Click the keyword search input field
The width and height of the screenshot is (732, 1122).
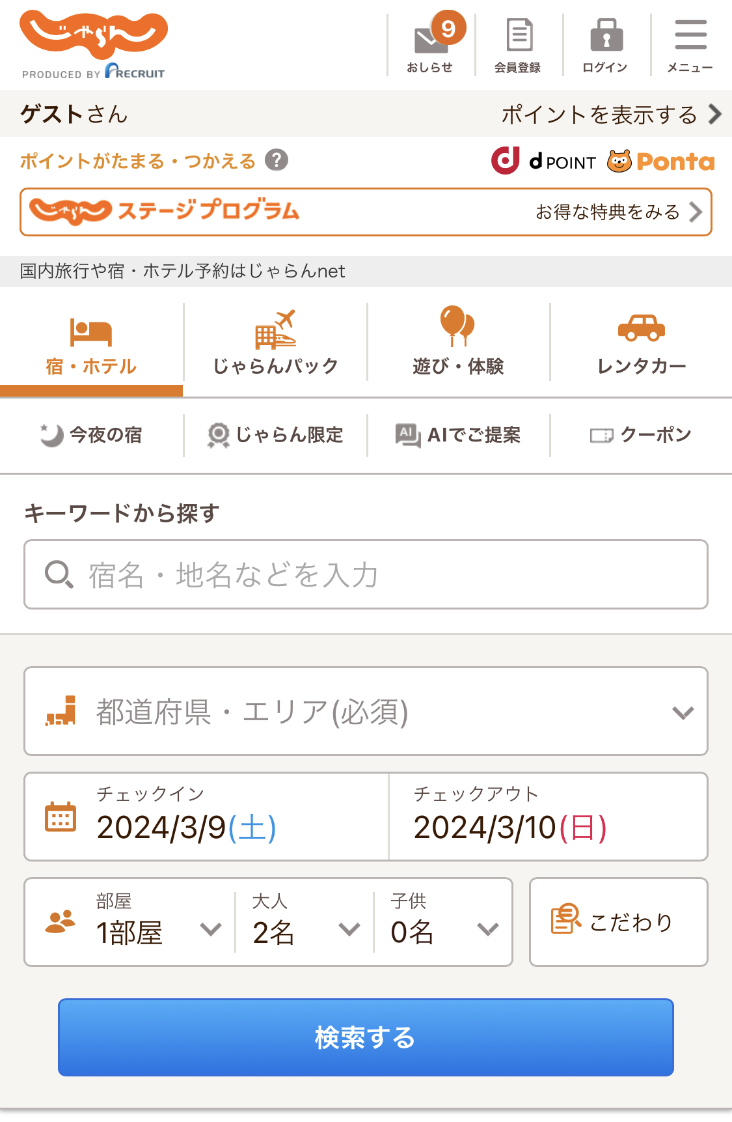pyautogui.click(x=366, y=574)
